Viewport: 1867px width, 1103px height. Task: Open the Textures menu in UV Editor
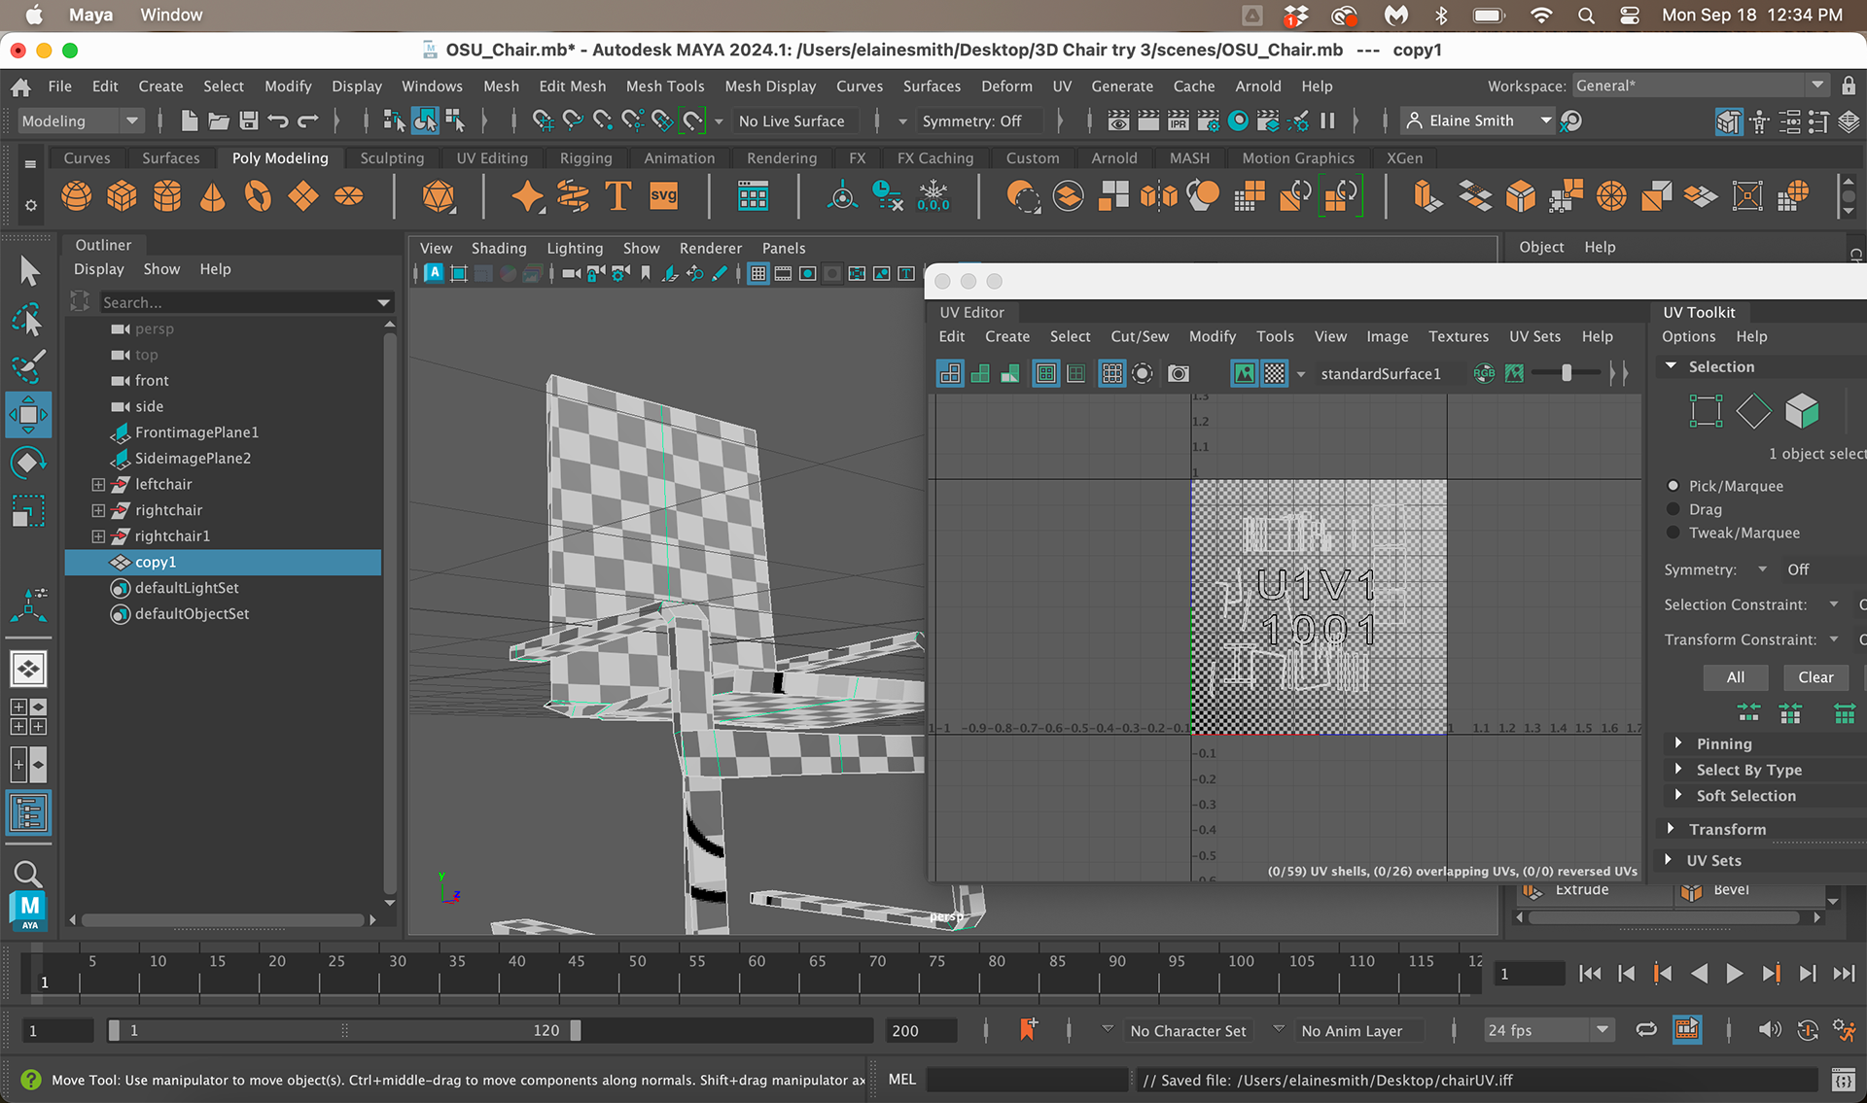tap(1459, 336)
